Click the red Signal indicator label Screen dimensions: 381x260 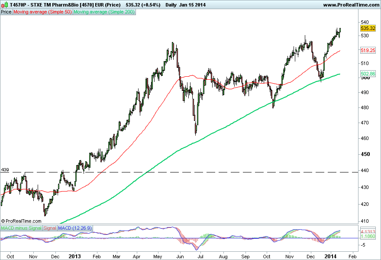[50, 228]
